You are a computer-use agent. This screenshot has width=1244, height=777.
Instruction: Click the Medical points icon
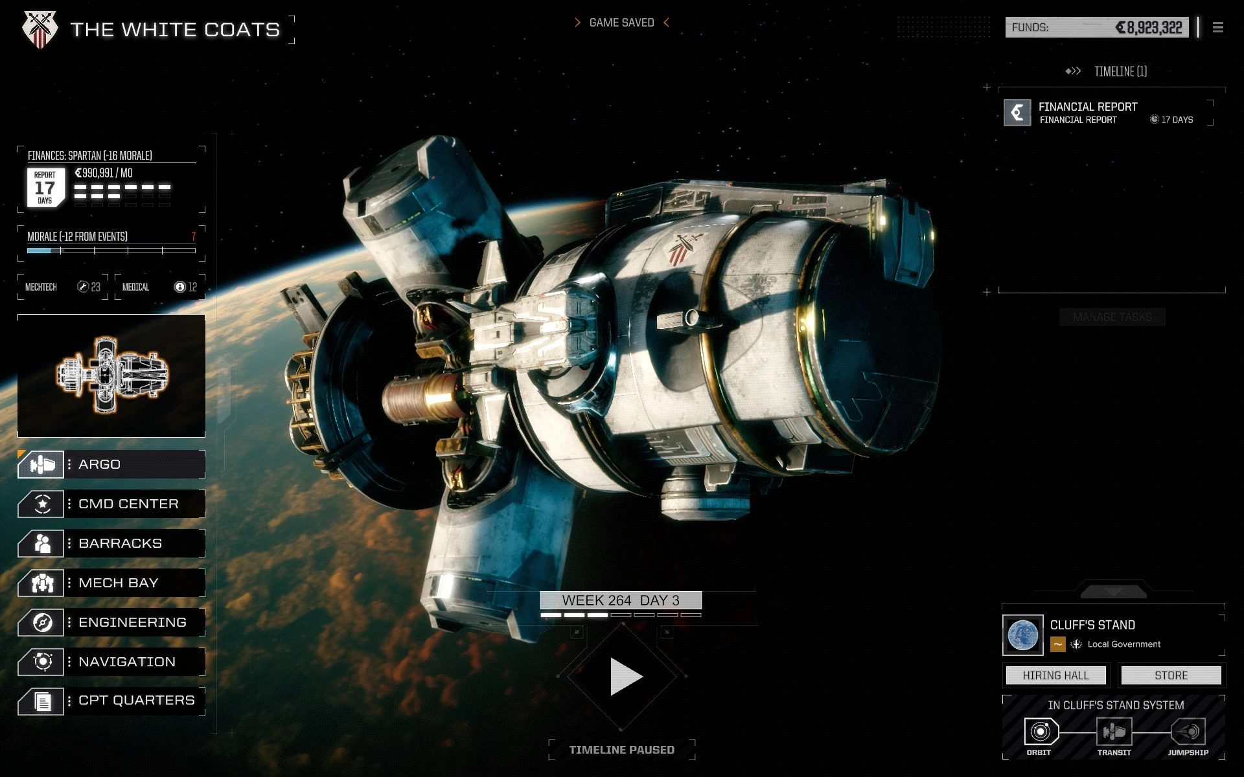click(x=180, y=287)
